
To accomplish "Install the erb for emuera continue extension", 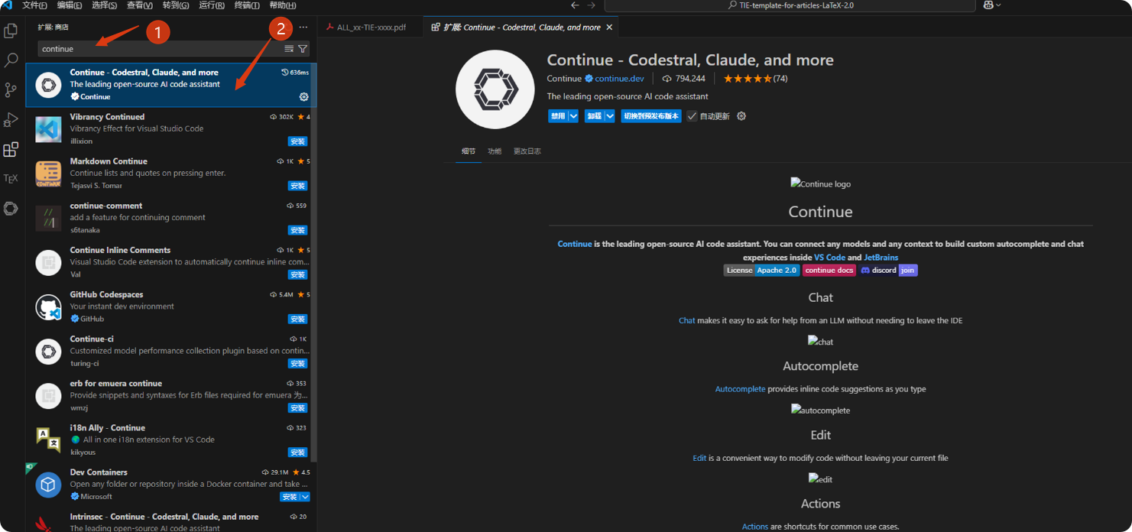I will click(x=298, y=407).
